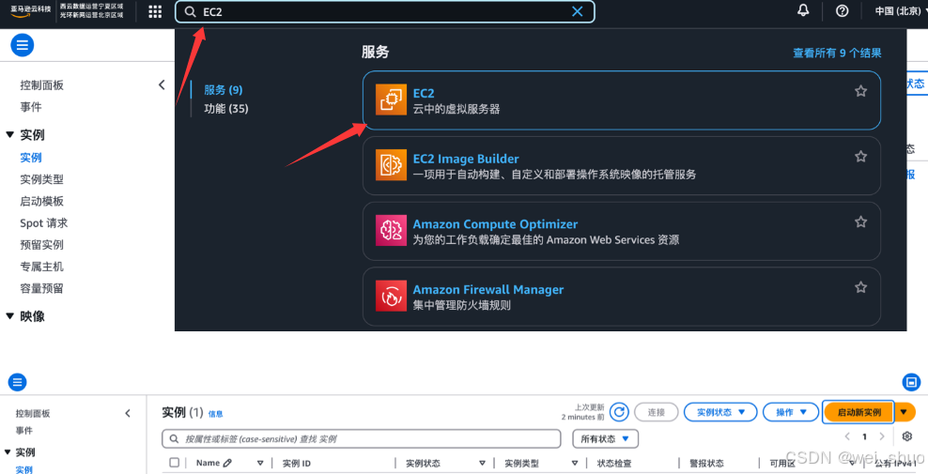Open 预留实例 in the sidebar

[41, 245]
